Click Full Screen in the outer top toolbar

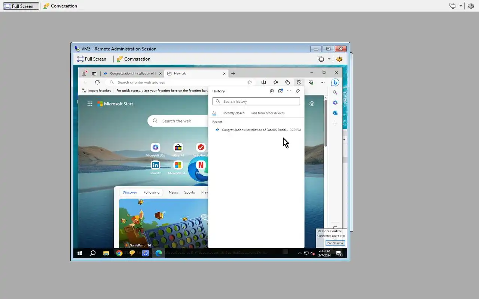tap(21, 6)
